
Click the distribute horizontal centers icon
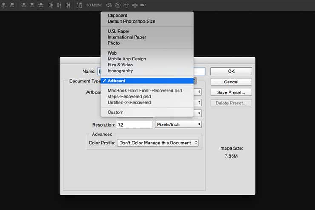[x=59, y=5]
